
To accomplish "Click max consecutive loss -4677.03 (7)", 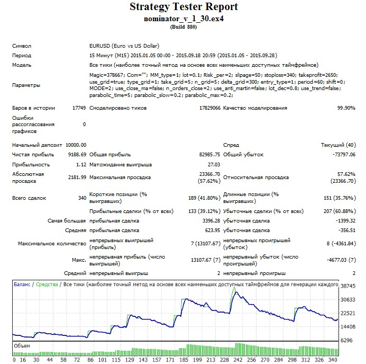I will coord(341,260).
